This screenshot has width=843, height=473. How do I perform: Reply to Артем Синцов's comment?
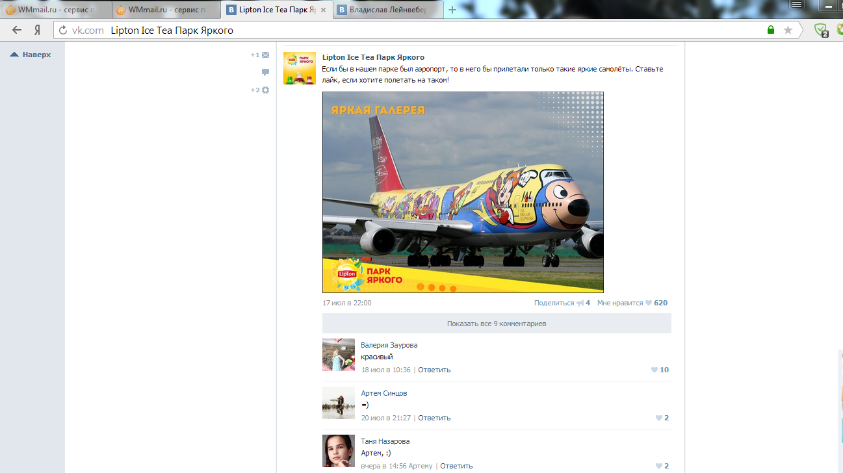point(434,418)
